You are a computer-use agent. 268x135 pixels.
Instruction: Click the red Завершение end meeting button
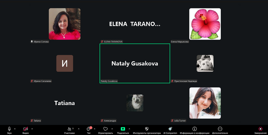click(x=260, y=129)
